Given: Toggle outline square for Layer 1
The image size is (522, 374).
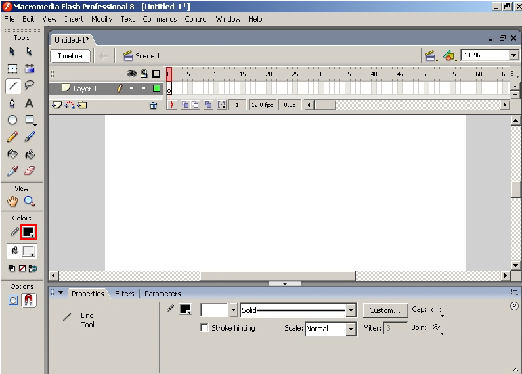Looking at the screenshot, I should (156, 88).
